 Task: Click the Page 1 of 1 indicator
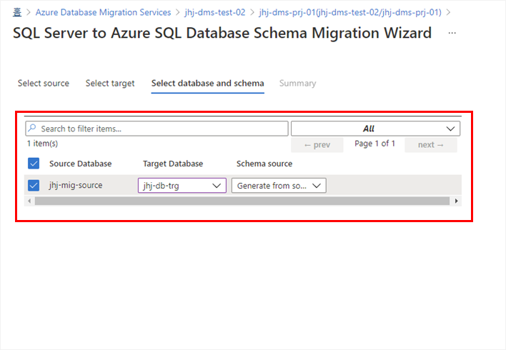pyautogui.click(x=374, y=144)
